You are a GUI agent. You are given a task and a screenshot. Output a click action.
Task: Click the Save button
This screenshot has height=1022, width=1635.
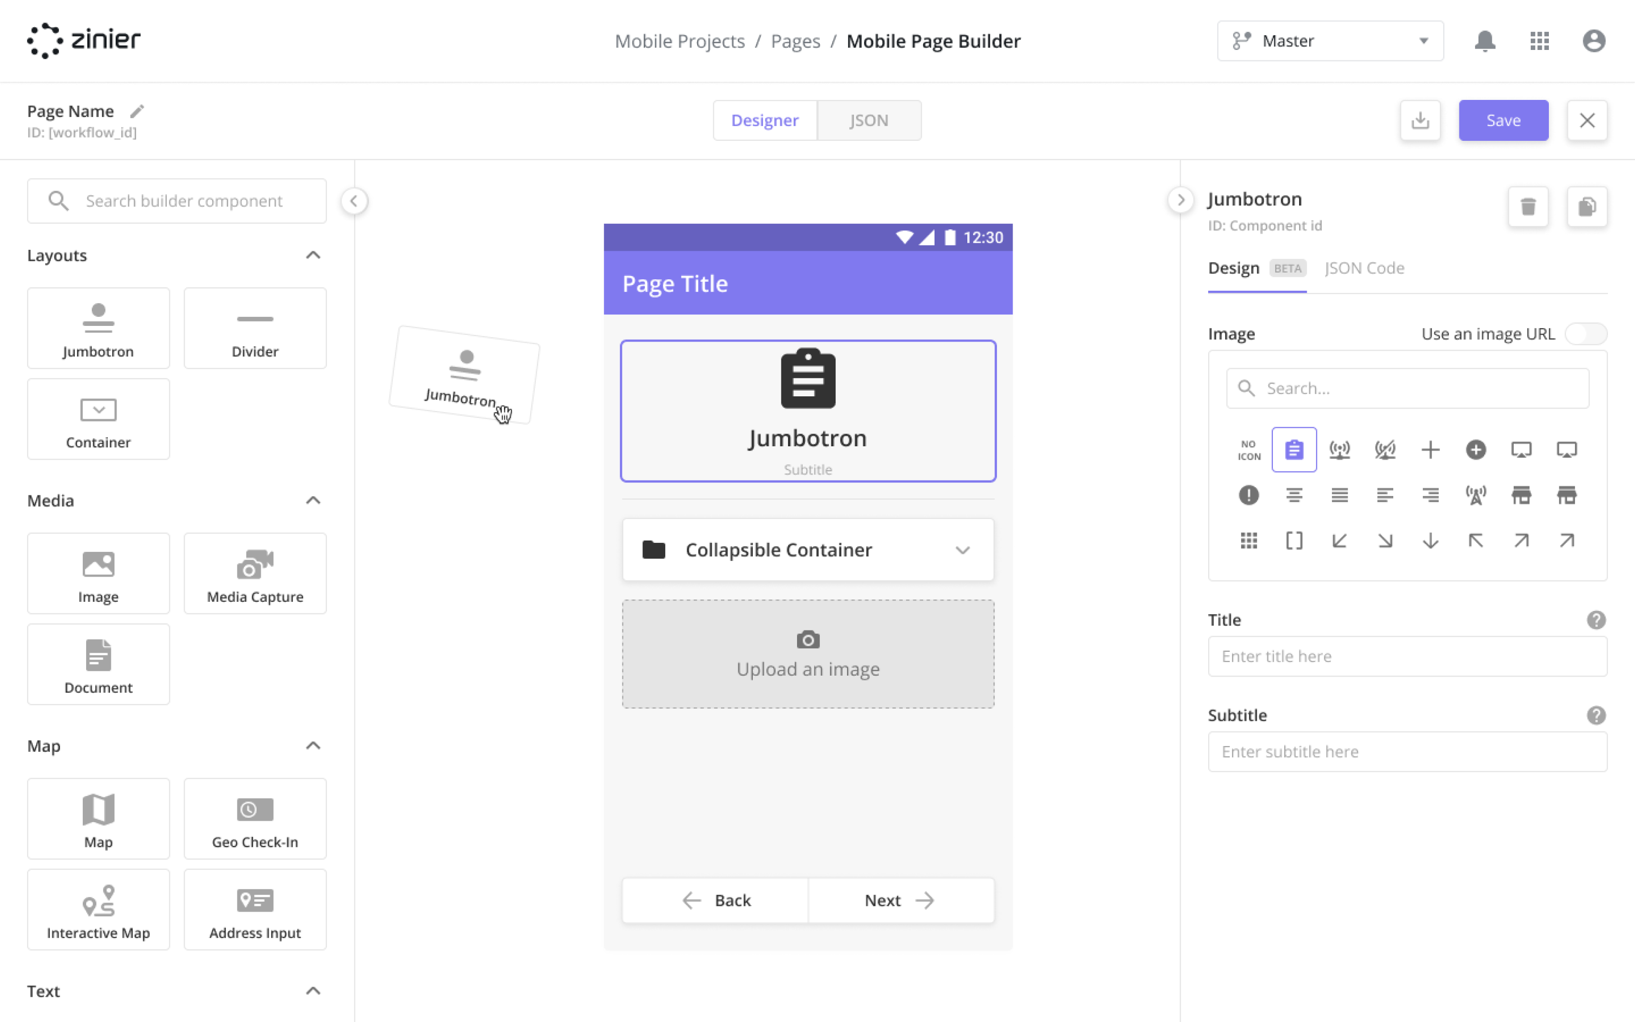(x=1504, y=120)
